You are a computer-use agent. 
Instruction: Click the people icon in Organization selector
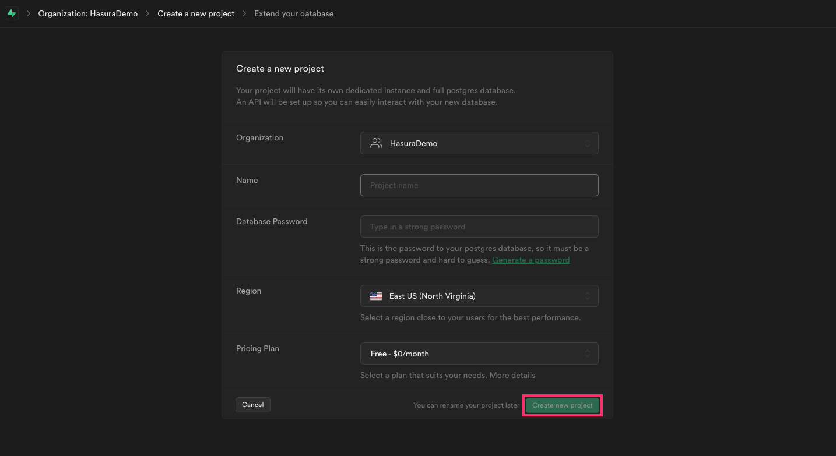tap(375, 143)
